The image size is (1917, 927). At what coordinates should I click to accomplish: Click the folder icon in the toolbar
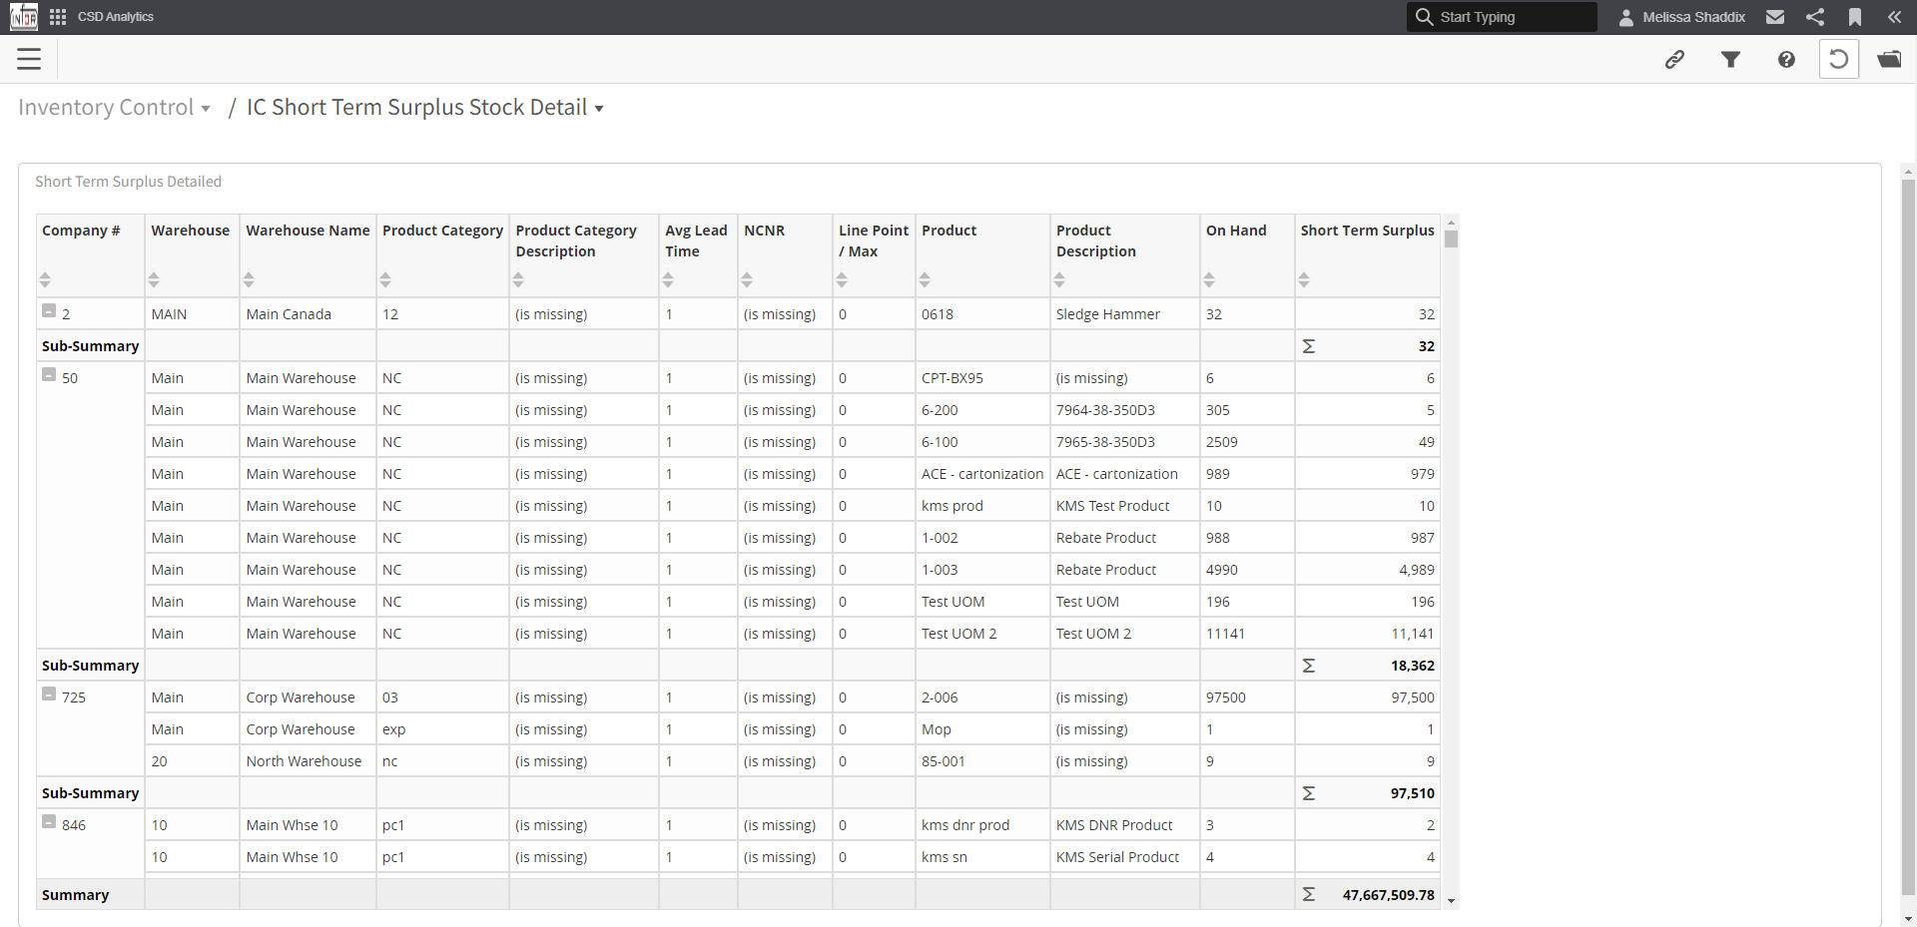tap(1889, 60)
